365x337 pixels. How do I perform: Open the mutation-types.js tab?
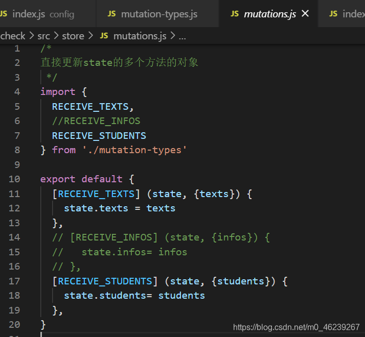(x=157, y=14)
